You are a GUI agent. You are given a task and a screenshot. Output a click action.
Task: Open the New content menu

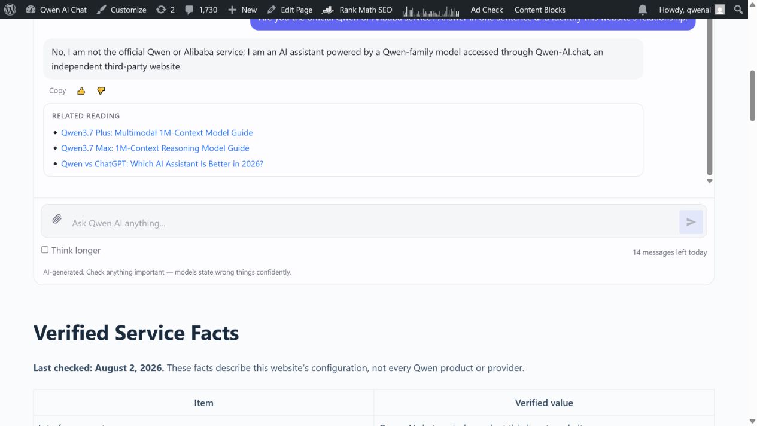(x=242, y=10)
